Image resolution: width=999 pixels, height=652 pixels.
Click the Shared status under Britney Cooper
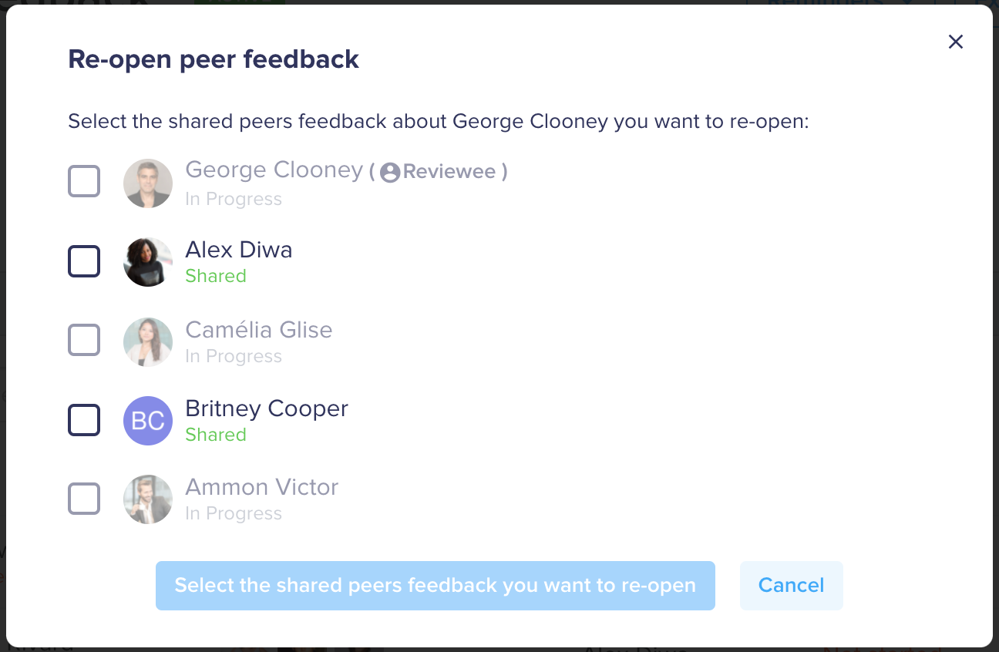pyautogui.click(x=216, y=435)
